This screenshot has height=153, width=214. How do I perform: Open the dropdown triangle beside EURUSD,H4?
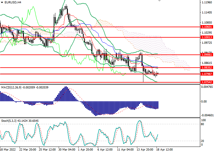tap(2, 2)
